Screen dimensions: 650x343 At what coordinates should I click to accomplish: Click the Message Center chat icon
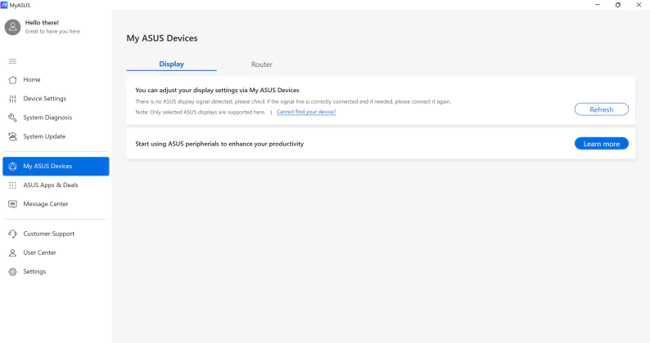tap(13, 204)
